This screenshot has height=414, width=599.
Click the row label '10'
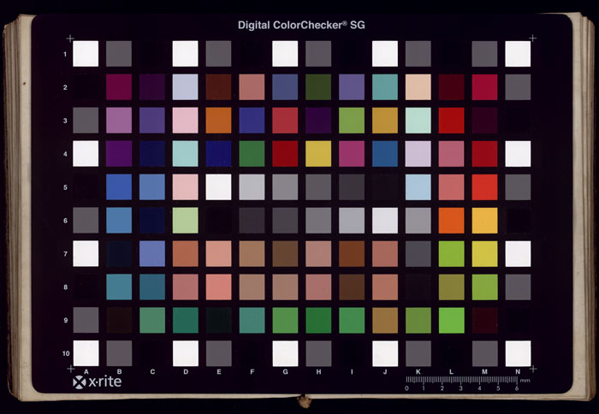pyautogui.click(x=66, y=353)
